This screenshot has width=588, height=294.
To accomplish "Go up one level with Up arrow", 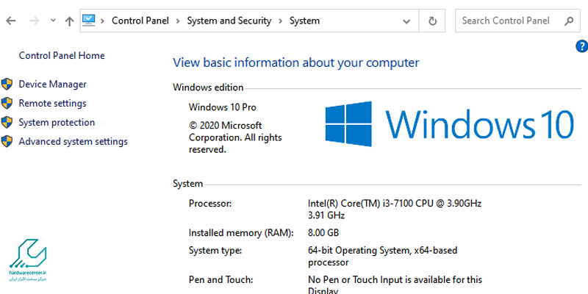I will (69, 21).
